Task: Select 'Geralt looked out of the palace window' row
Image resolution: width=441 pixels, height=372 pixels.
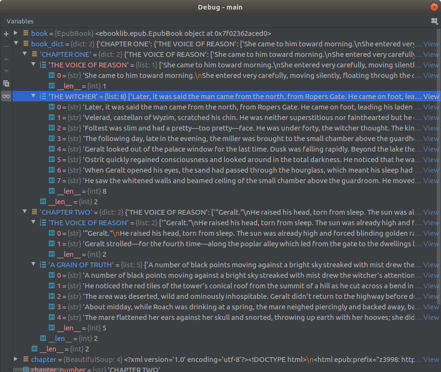Action: [x=226, y=149]
